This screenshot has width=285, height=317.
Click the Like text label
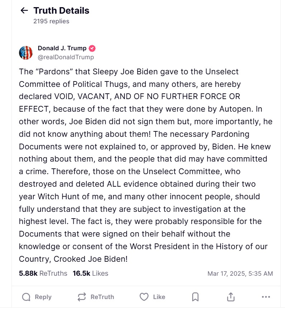click(x=159, y=297)
